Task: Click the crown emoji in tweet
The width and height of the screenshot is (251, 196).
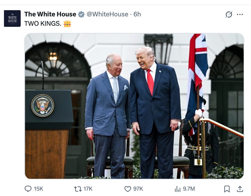Action: 67,24
